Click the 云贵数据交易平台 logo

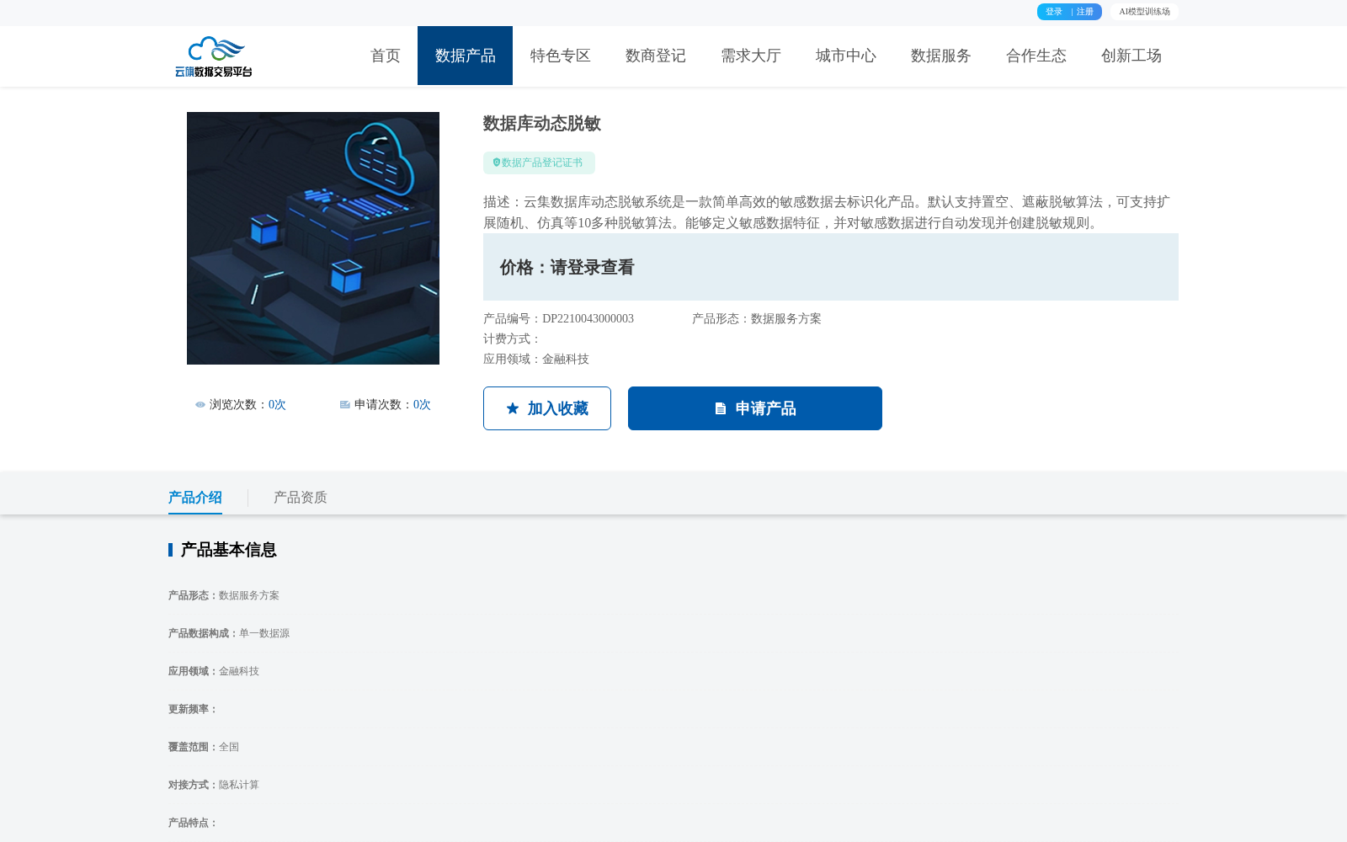click(x=214, y=56)
